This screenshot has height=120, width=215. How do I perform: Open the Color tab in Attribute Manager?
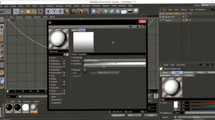click(x=177, y=72)
